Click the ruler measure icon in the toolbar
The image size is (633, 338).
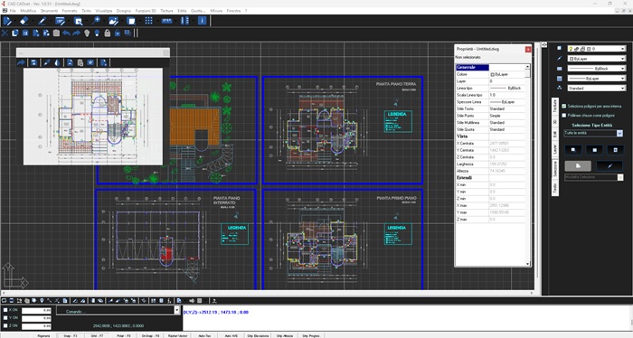point(166,21)
